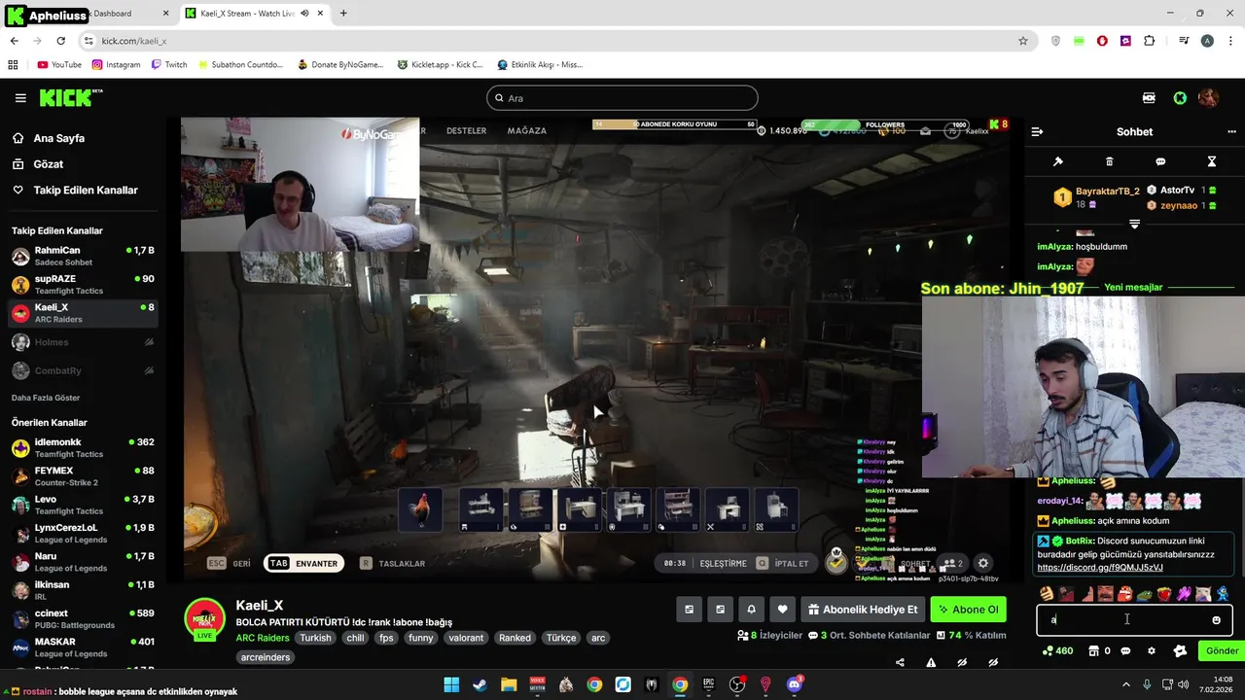This screenshot has width=1245, height=700.
Task: Click the warning report icon below stats
Action: [x=931, y=663]
